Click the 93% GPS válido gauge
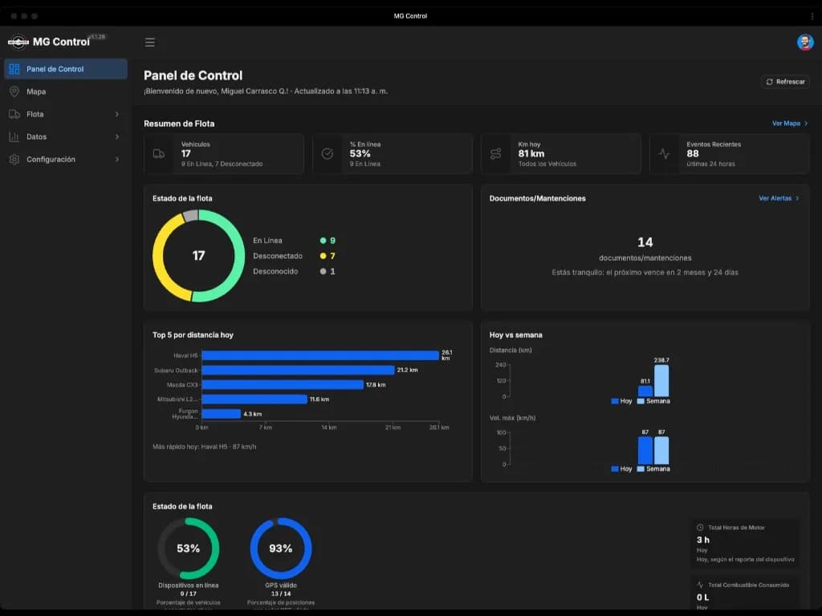822x616 pixels. coord(281,549)
